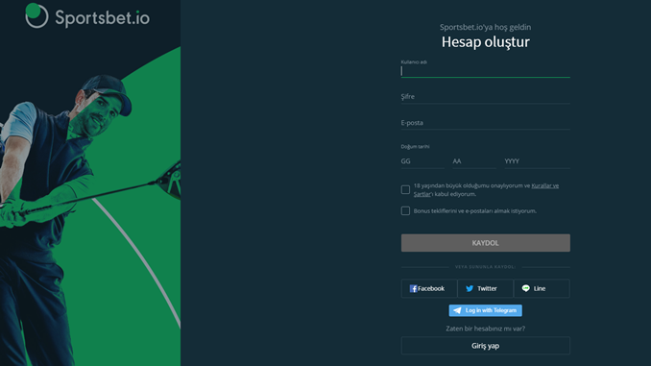Click Log in with Telegram button
The image size is (651, 366).
(x=485, y=310)
